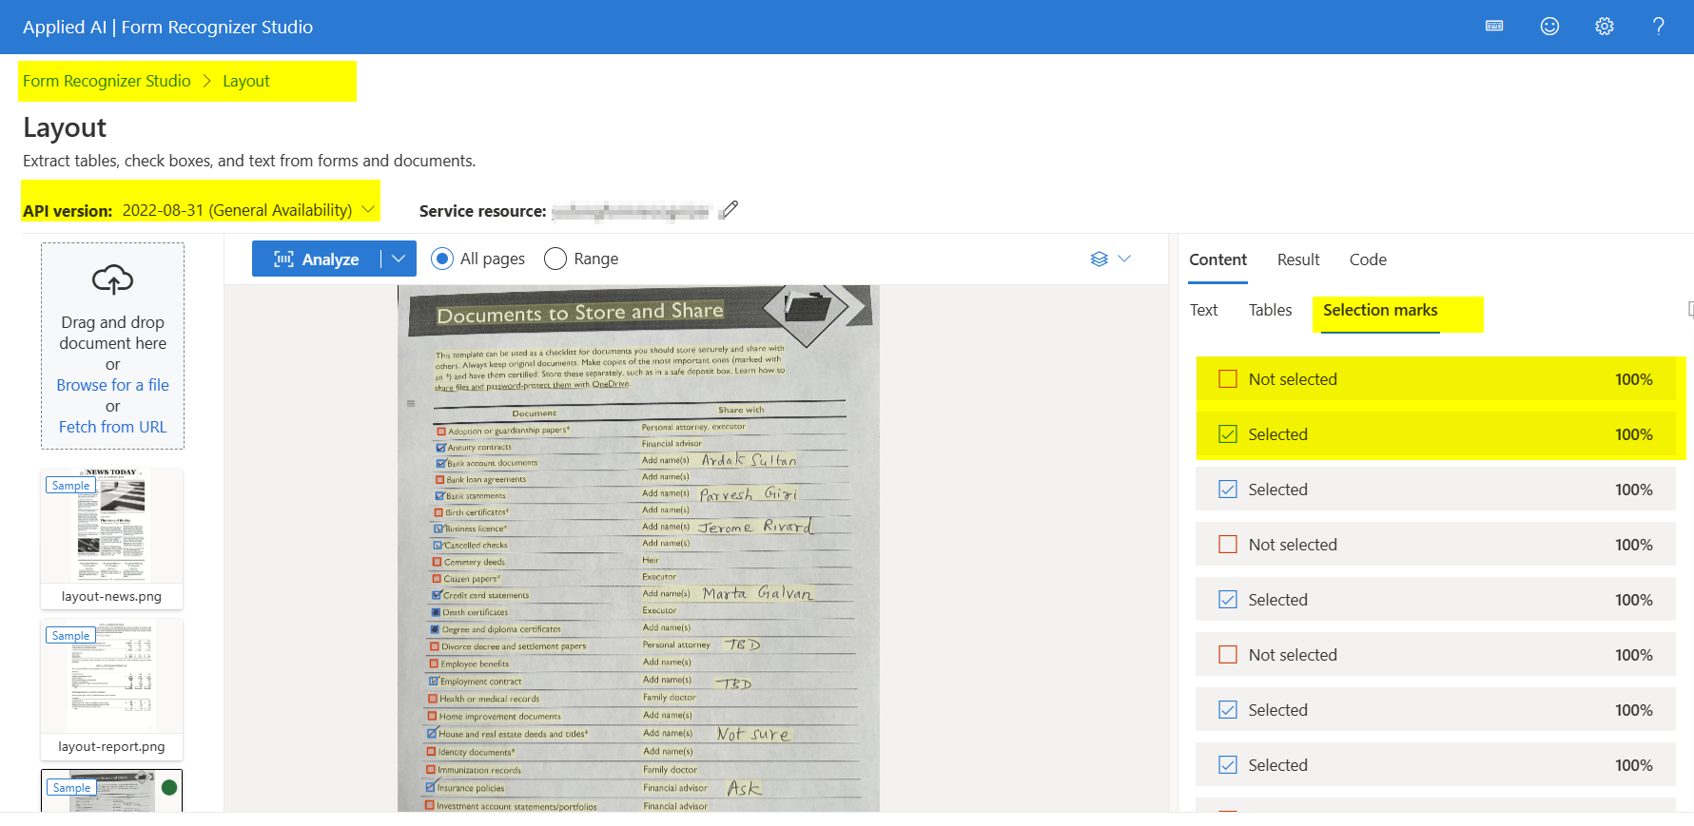Screen dimensions: 1694x826
Task: Select the third sample thumbnail with green dot
Action: tap(111, 791)
